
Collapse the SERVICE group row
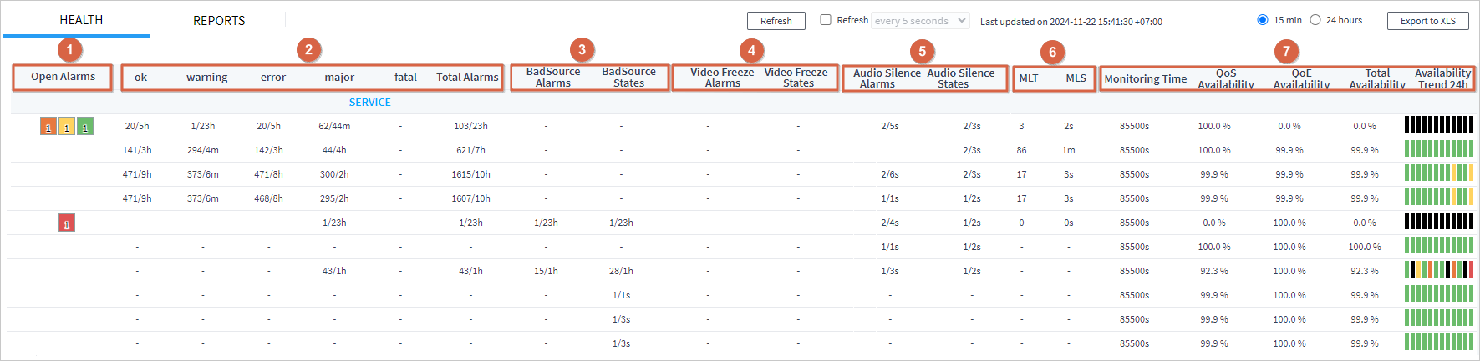click(369, 103)
